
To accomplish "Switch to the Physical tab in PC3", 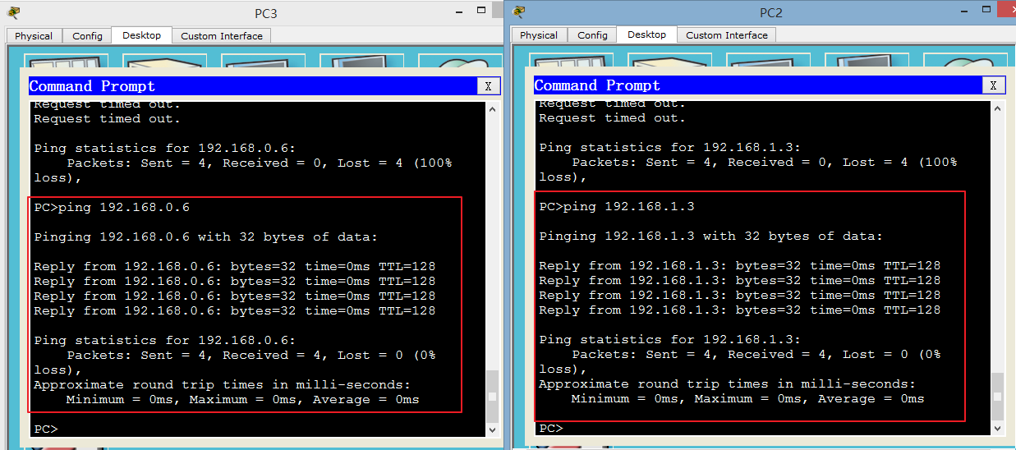I will (x=34, y=36).
